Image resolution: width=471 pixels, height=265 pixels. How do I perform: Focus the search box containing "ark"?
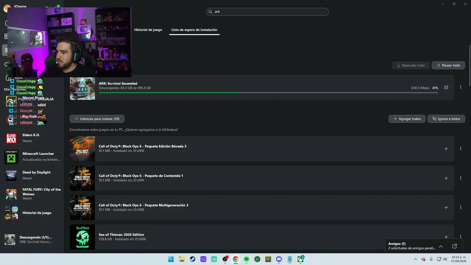tap(267, 12)
